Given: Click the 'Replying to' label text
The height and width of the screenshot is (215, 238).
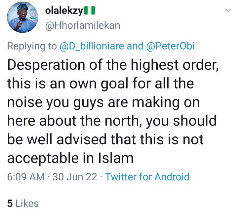Looking at the screenshot, I should (x=32, y=46).
